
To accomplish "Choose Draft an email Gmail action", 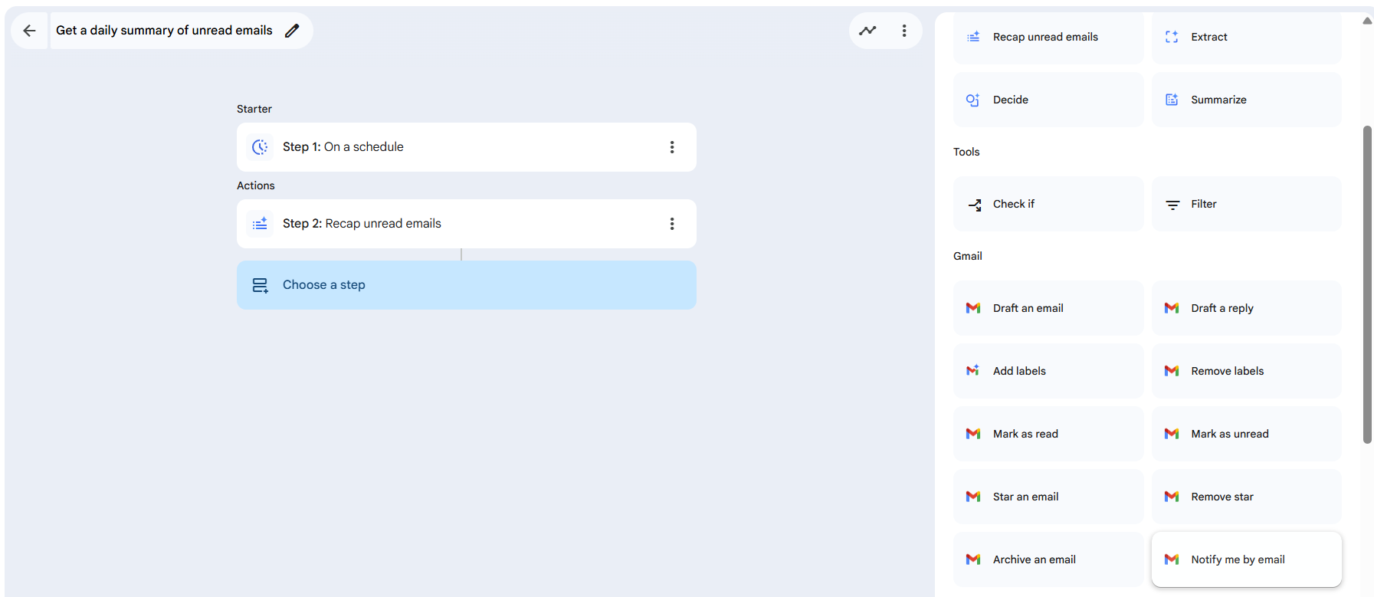I will point(1048,308).
